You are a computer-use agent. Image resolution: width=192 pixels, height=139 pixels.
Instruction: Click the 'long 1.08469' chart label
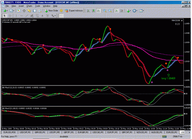168,78
